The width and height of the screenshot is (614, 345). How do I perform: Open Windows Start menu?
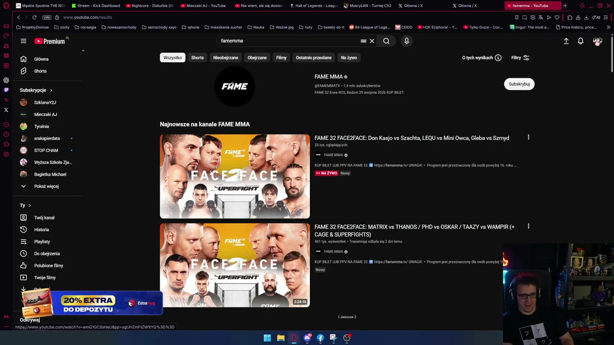click(x=267, y=338)
